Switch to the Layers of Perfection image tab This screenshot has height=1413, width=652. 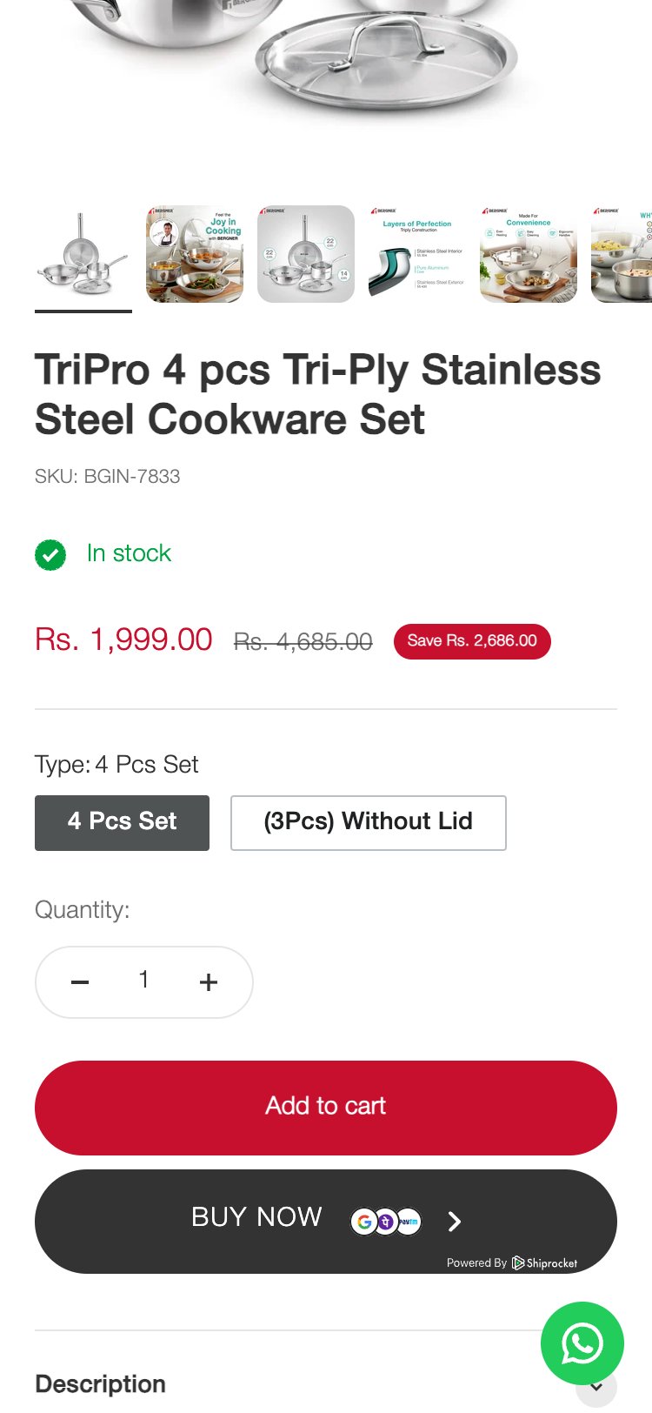click(x=416, y=254)
